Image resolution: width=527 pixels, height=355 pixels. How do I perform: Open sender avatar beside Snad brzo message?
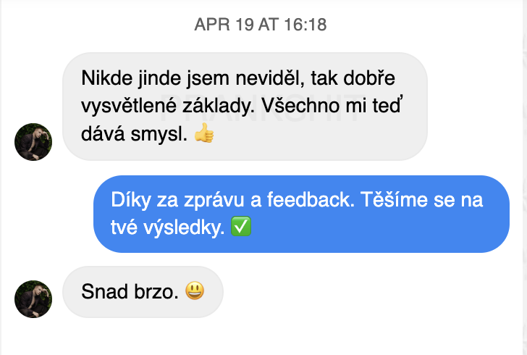pyautogui.click(x=33, y=298)
